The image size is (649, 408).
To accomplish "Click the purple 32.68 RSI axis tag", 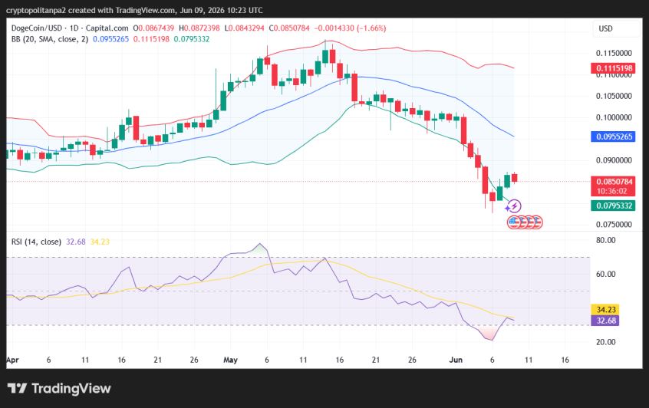I will click(x=606, y=321).
